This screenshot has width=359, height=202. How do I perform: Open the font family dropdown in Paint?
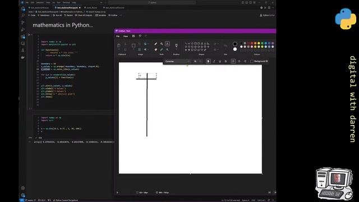pyautogui.click(x=178, y=61)
